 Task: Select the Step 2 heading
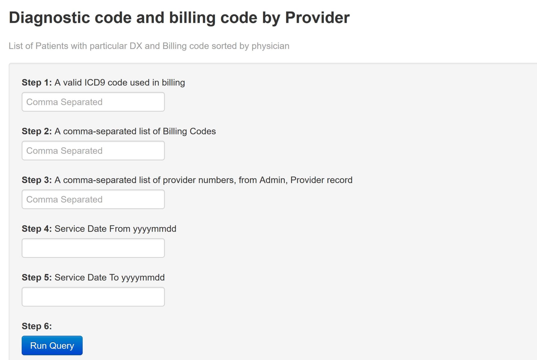click(x=119, y=131)
